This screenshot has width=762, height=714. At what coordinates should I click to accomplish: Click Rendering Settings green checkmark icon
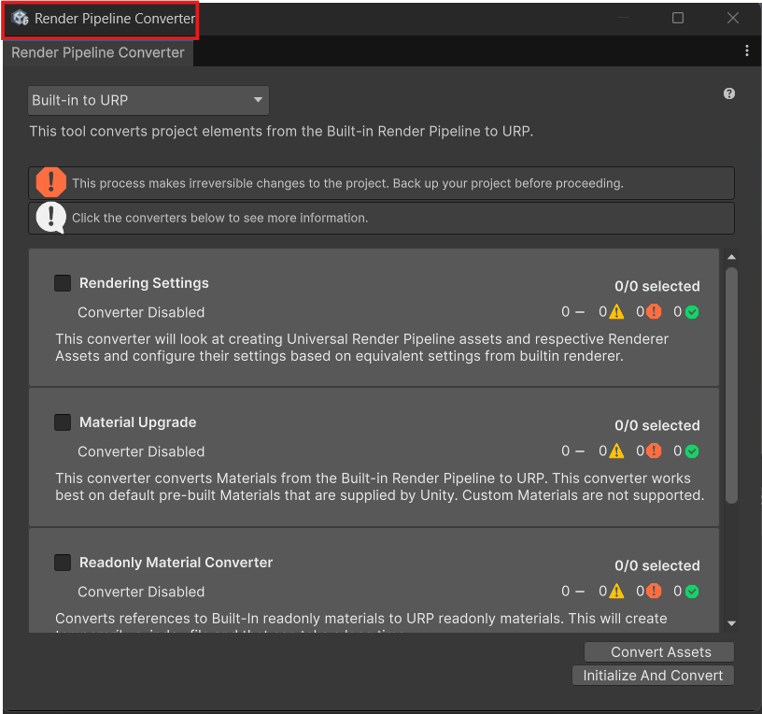tap(692, 312)
